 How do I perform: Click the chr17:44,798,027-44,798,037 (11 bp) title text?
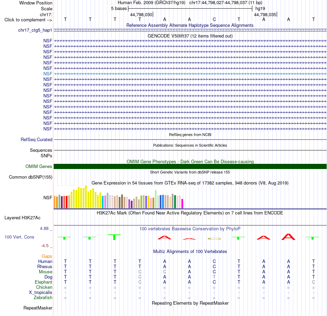pos(226,3)
